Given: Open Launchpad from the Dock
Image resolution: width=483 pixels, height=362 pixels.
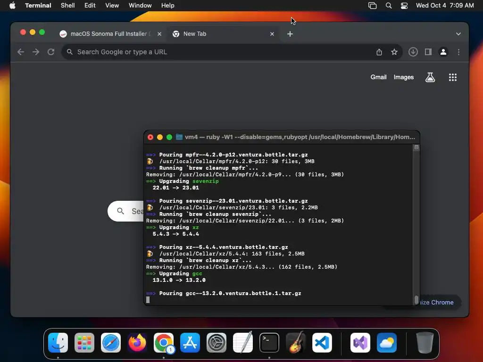Looking at the screenshot, I should point(84,343).
